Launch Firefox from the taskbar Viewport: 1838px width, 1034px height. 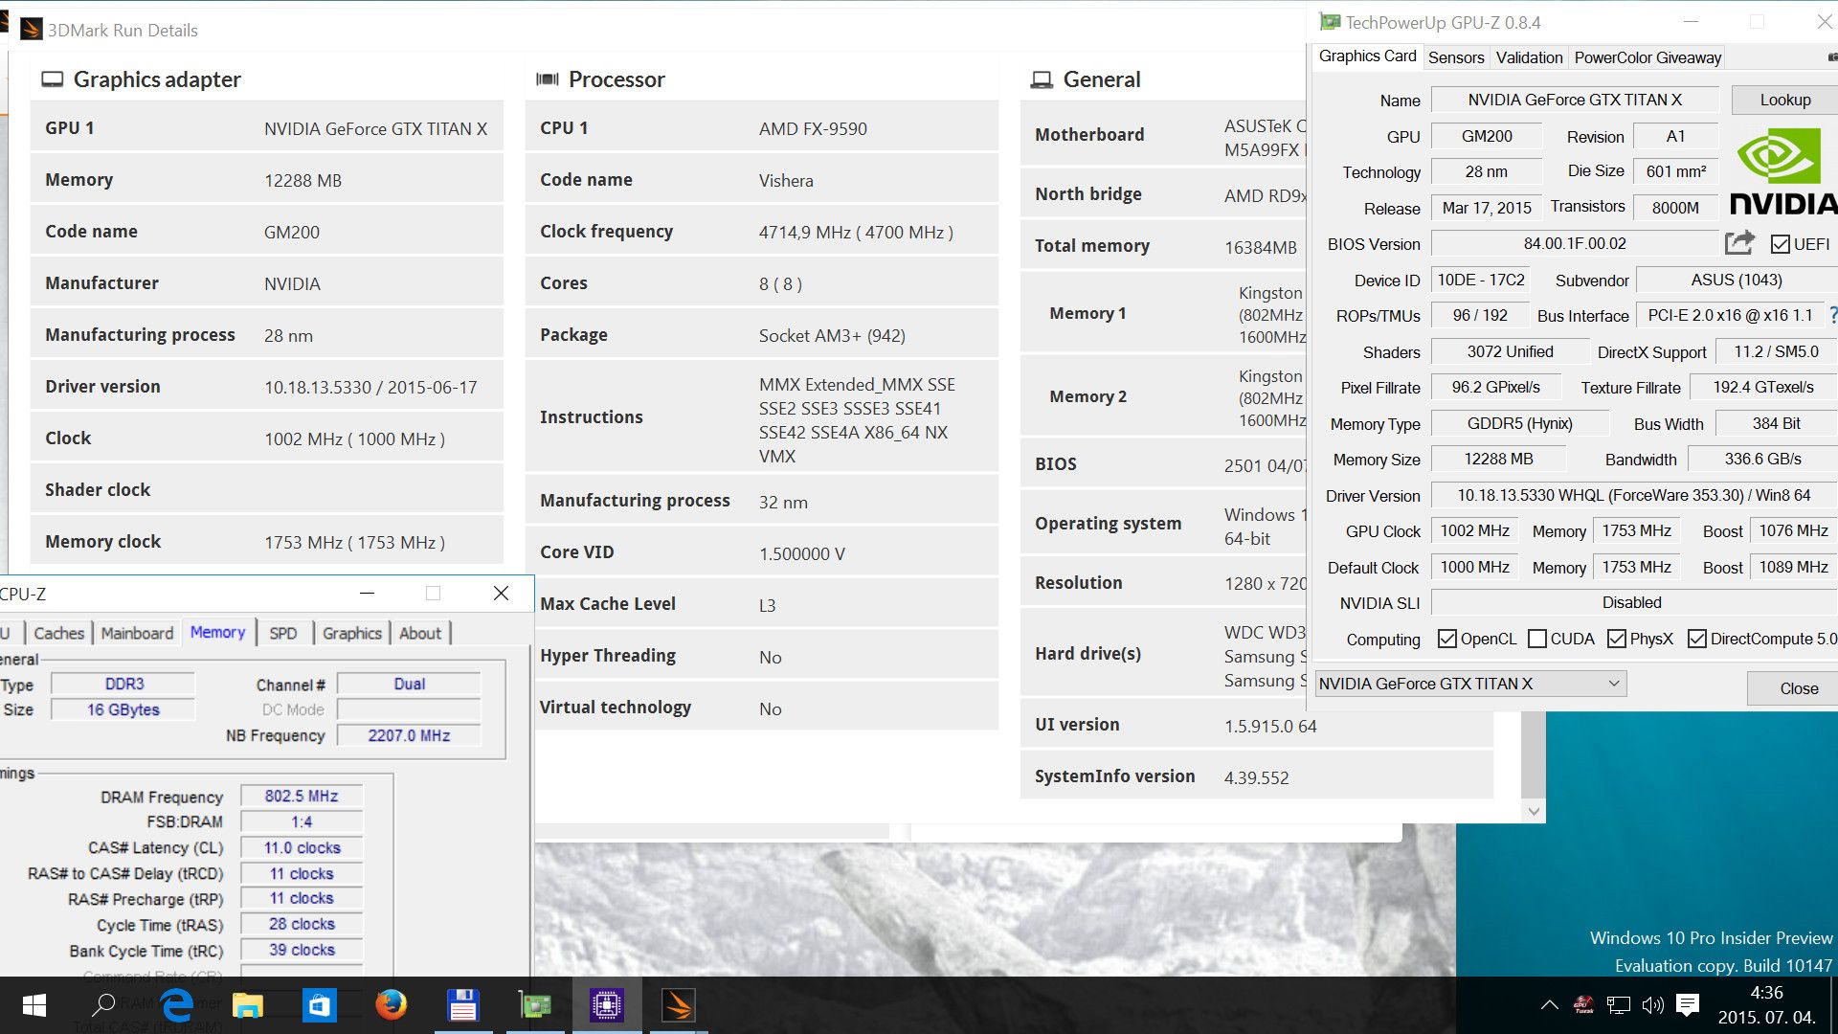click(391, 1005)
